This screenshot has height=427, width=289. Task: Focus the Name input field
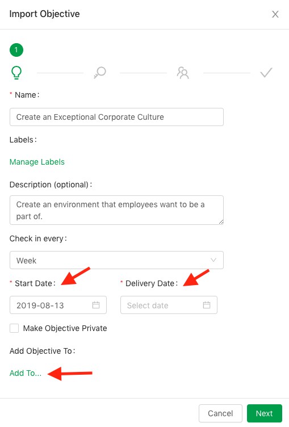tap(116, 117)
